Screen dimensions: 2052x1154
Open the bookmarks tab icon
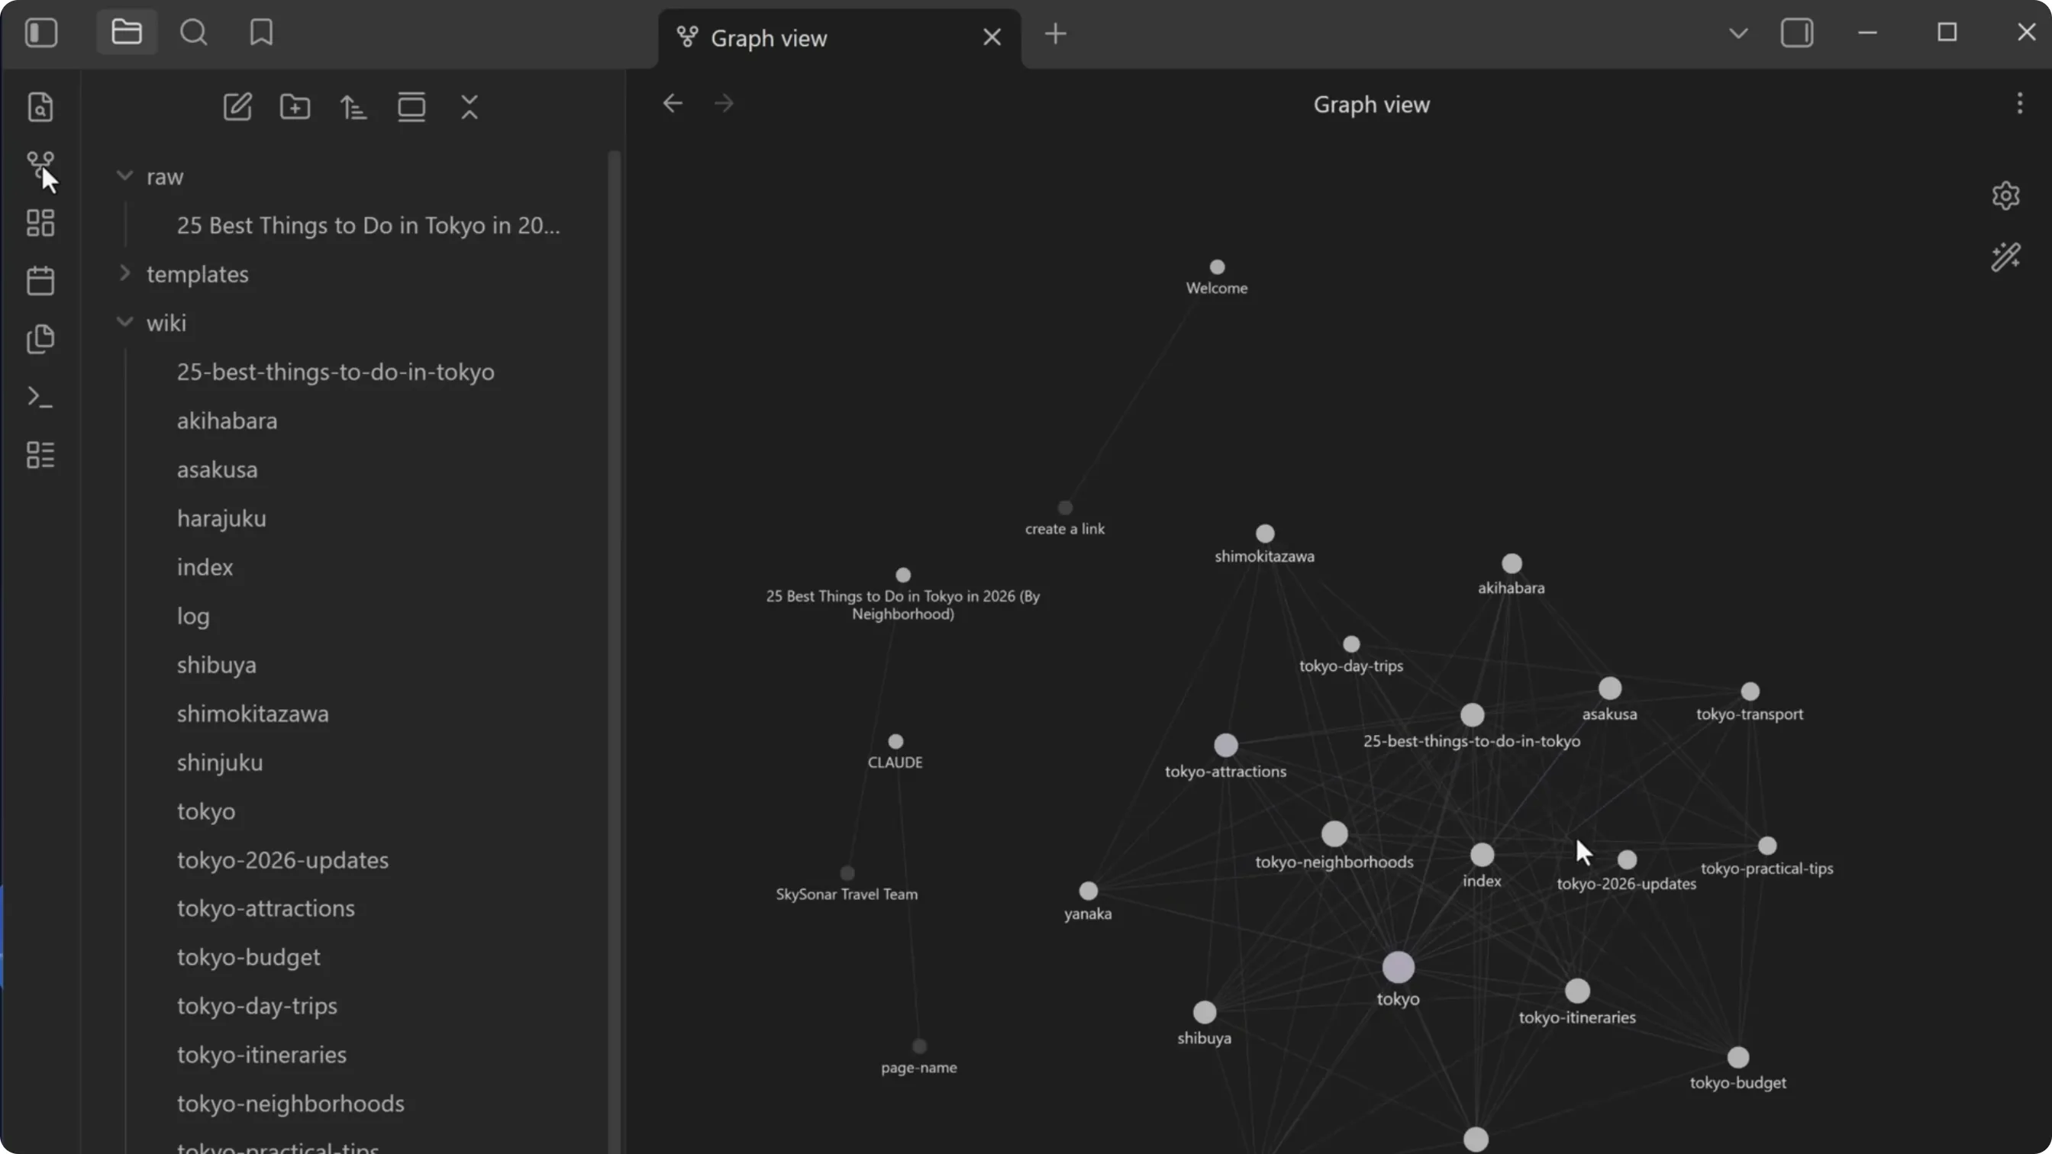click(x=261, y=33)
